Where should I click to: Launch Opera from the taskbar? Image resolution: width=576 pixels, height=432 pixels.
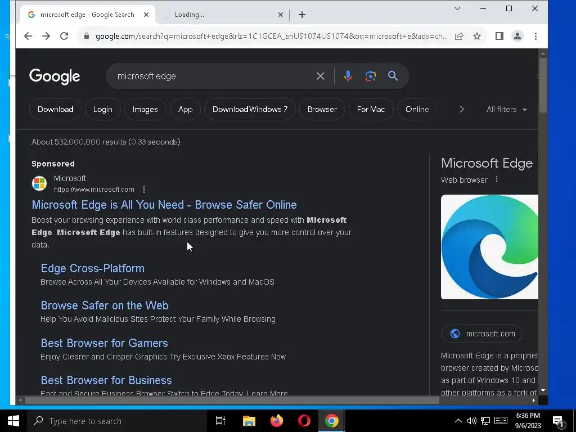click(x=304, y=421)
